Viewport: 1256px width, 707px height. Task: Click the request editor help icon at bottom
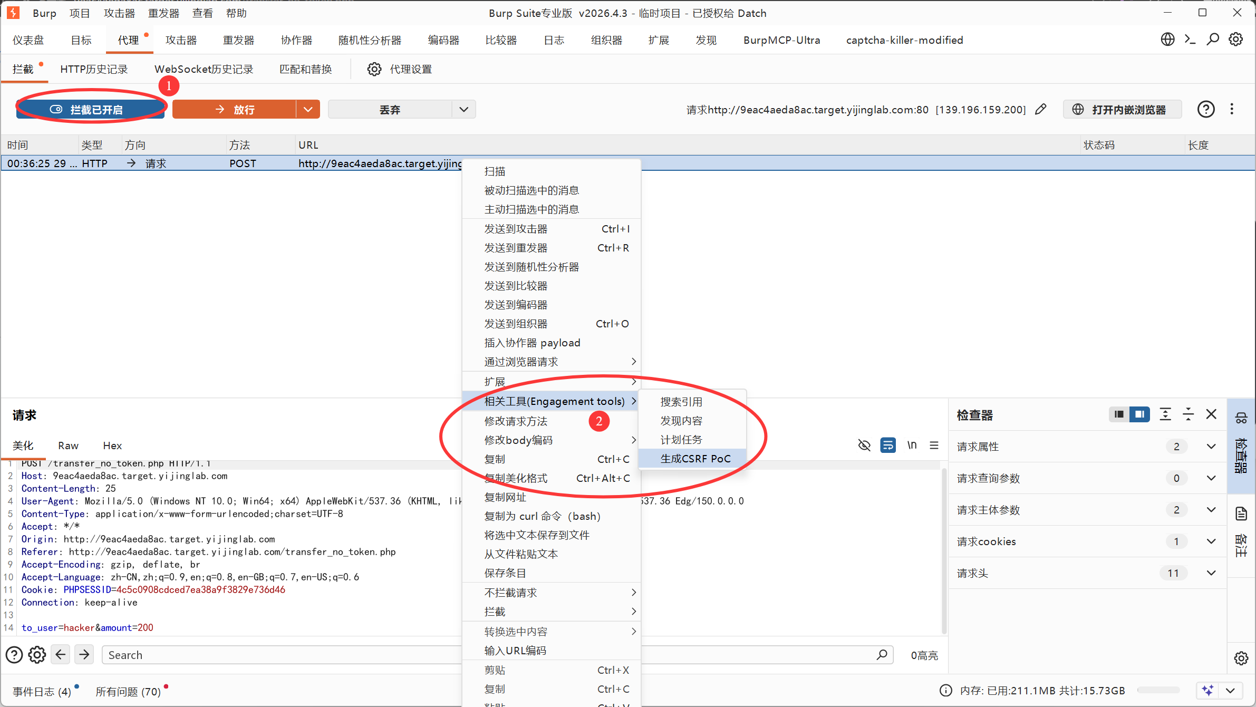(x=14, y=655)
